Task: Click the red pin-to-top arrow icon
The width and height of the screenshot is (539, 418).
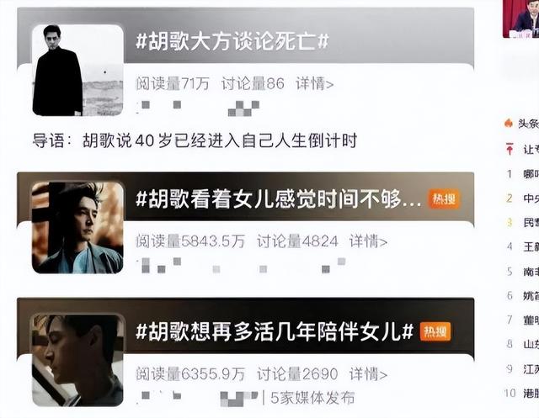Action: [510, 149]
